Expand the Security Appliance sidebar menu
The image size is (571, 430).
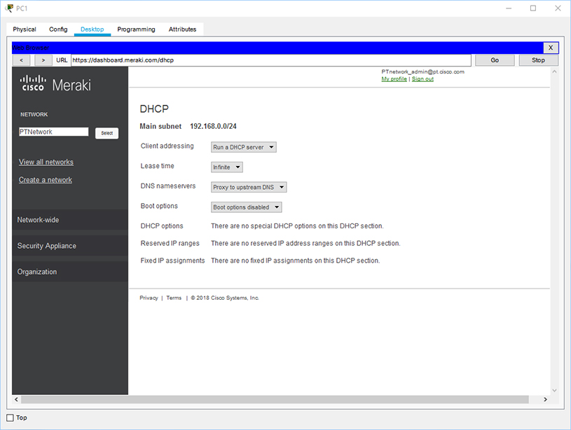tap(70, 246)
